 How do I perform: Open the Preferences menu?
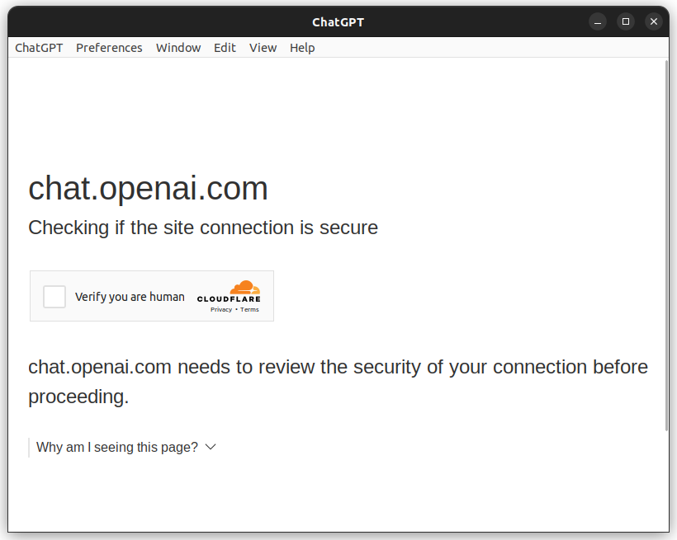tap(109, 48)
